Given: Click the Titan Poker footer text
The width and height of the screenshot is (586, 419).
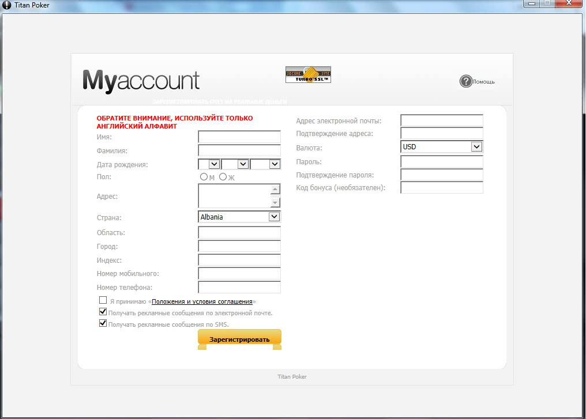Looking at the screenshot, I should click(x=292, y=376).
